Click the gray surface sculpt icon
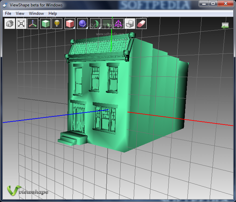 130,24
